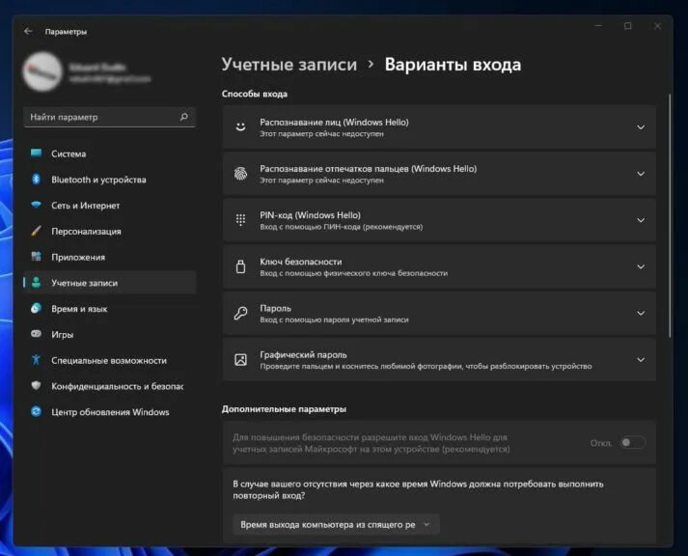The image size is (688, 556).
Task: Click the Система monitor icon
Action: 37,153
